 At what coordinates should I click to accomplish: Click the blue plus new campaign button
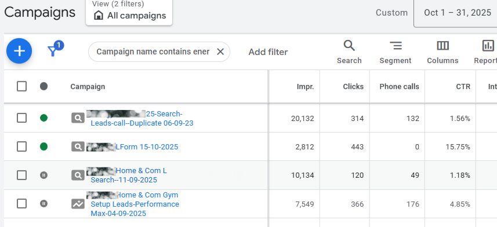pyautogui.click(x=19, y=51)
